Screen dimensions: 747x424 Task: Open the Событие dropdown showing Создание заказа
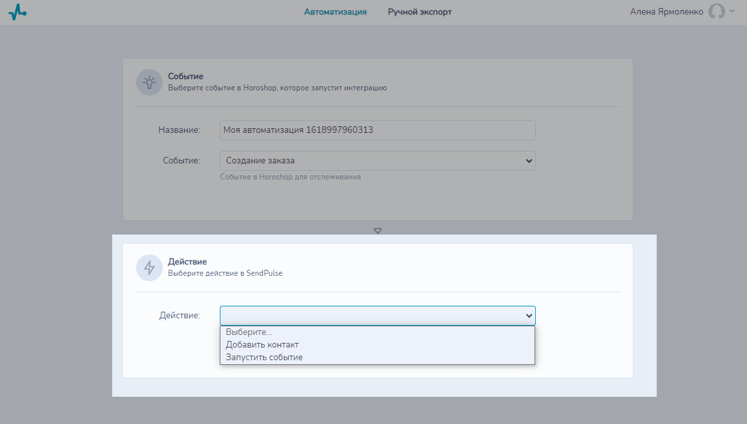[x=377, y=161]
